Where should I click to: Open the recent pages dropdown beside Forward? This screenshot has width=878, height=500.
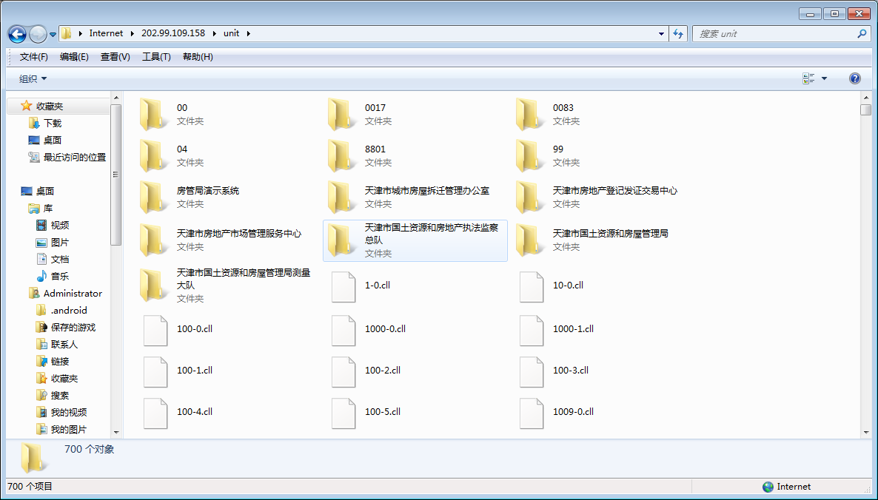coord(53,34)
